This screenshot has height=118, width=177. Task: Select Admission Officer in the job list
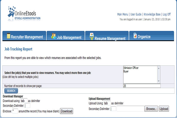point(131,68)
